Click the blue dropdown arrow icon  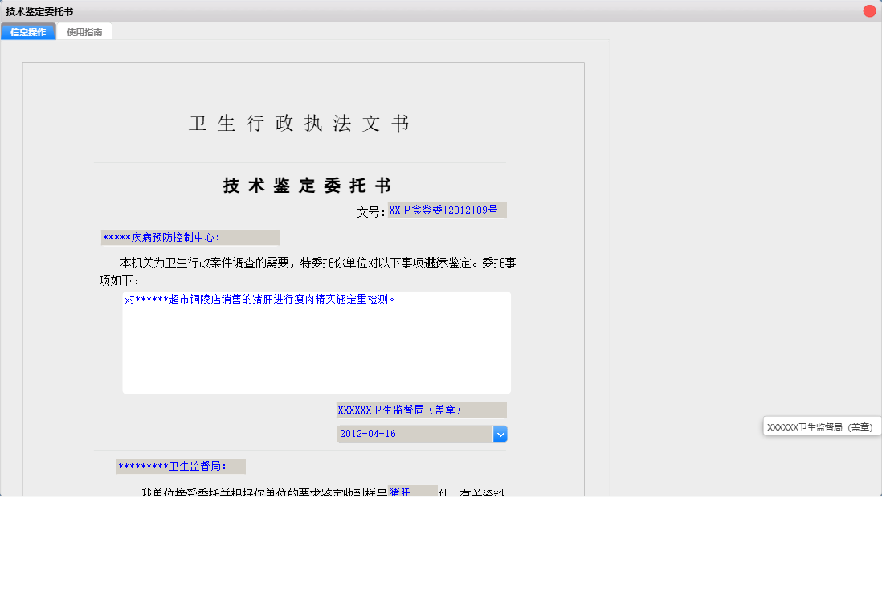click(x=500, y=434)
